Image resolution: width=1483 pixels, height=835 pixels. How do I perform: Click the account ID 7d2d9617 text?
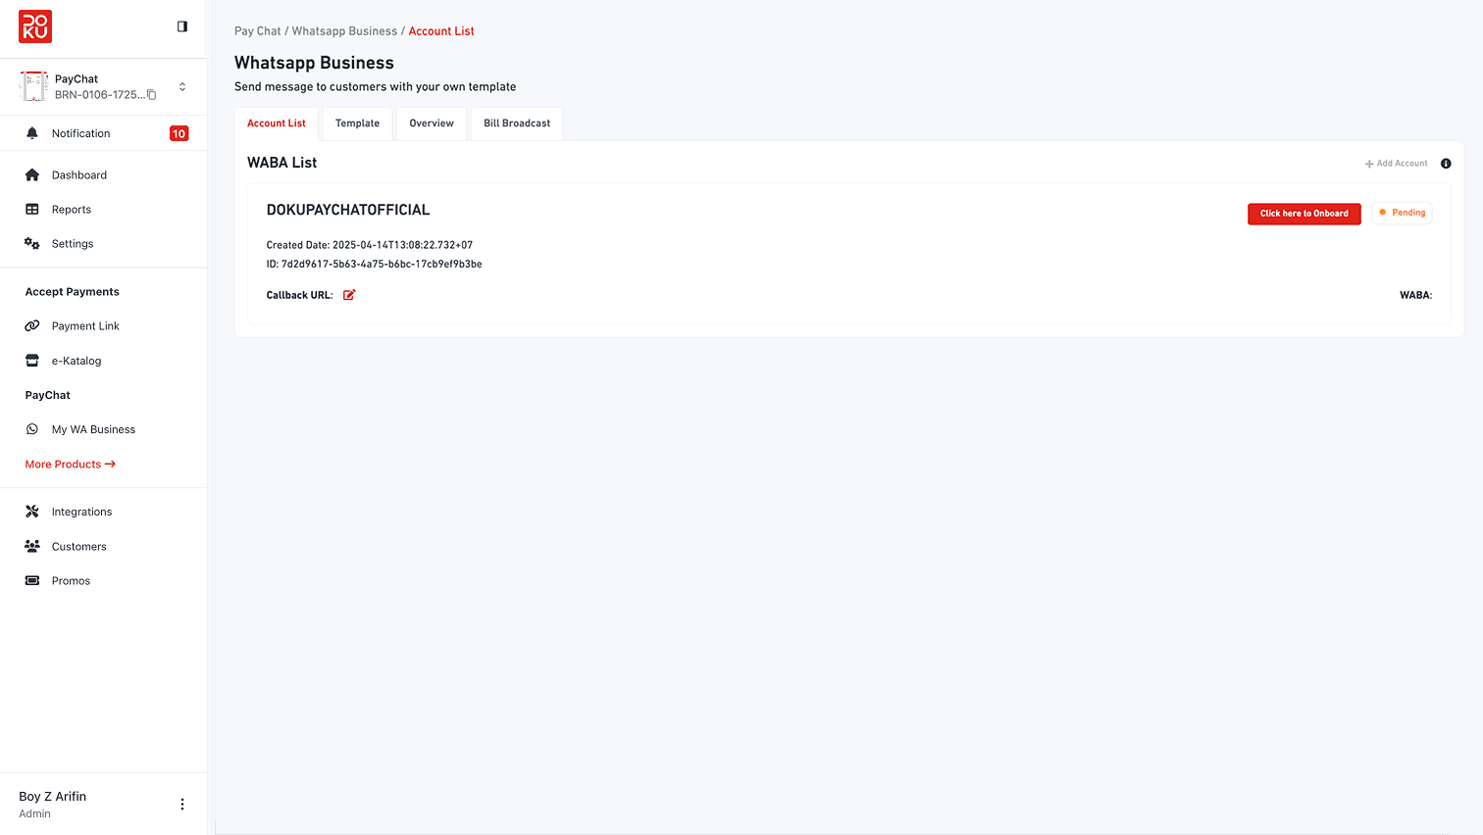(375, 264)
